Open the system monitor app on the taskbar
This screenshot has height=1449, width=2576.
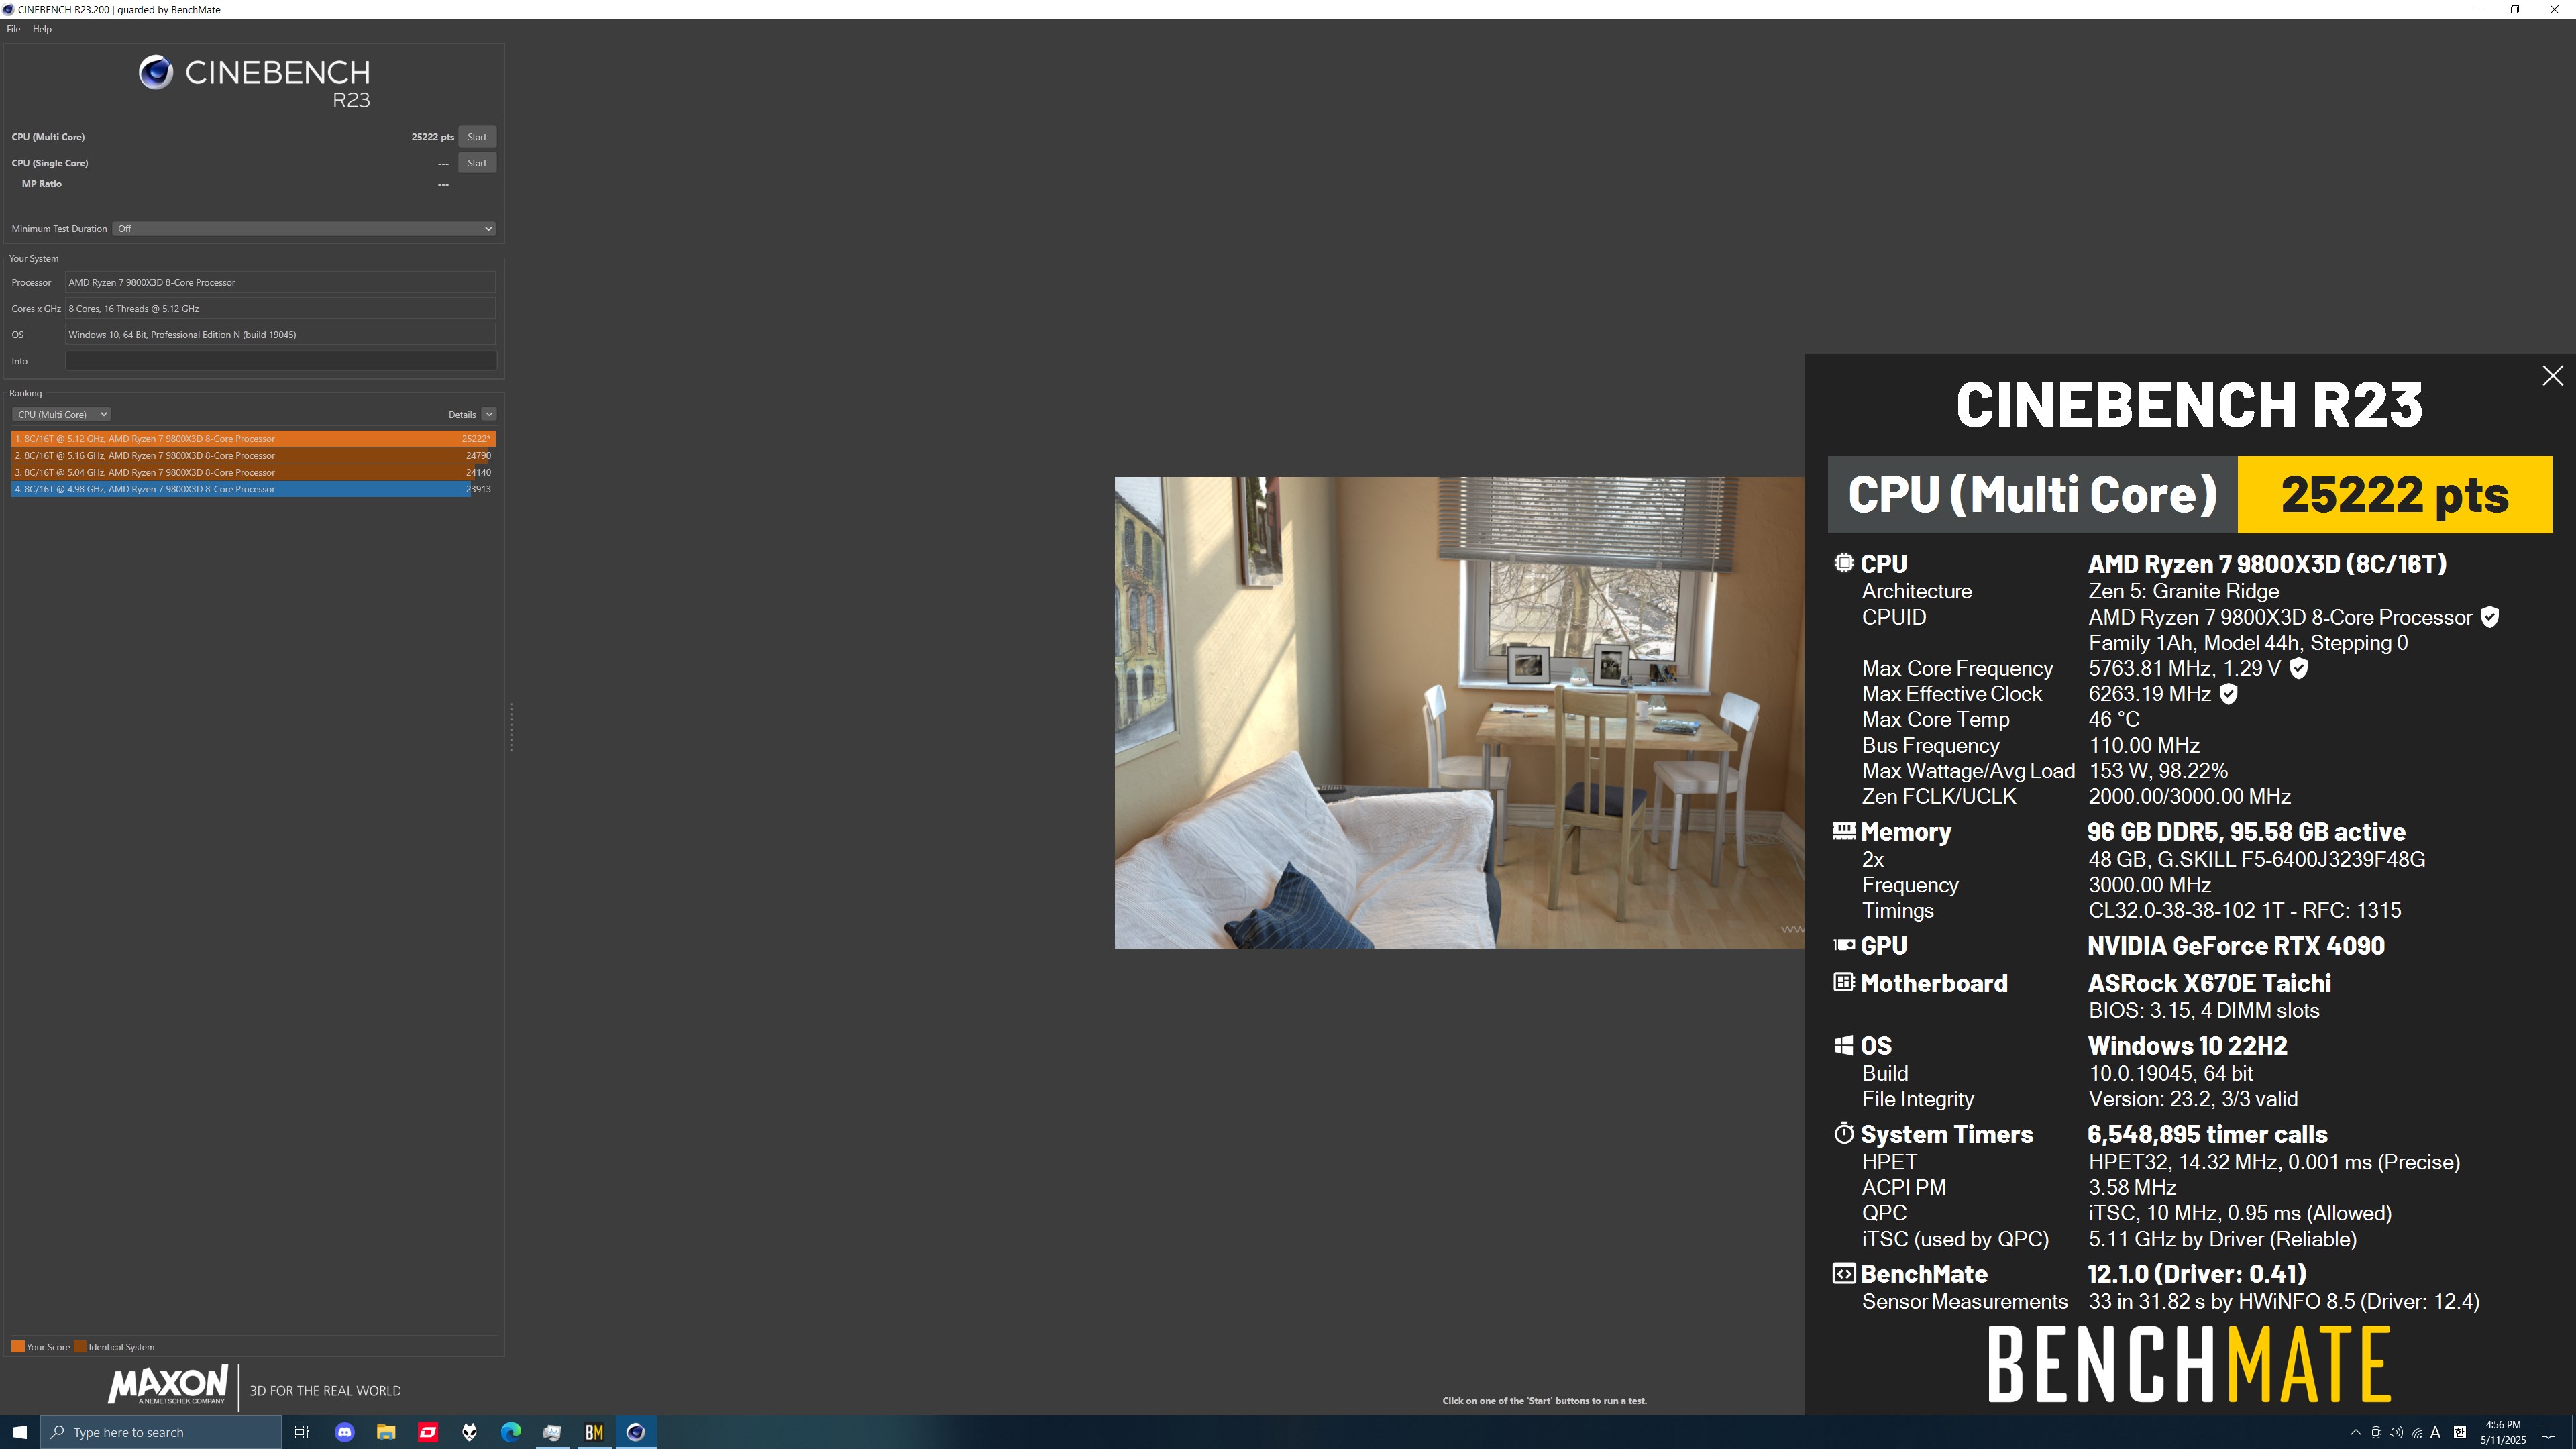click(552, 1432)
